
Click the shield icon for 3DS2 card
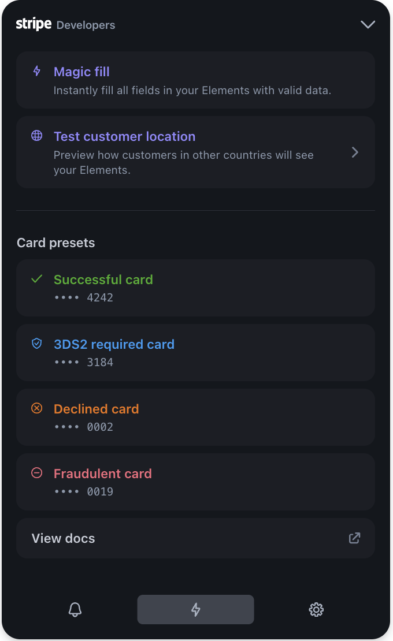(x=37, y=344)
